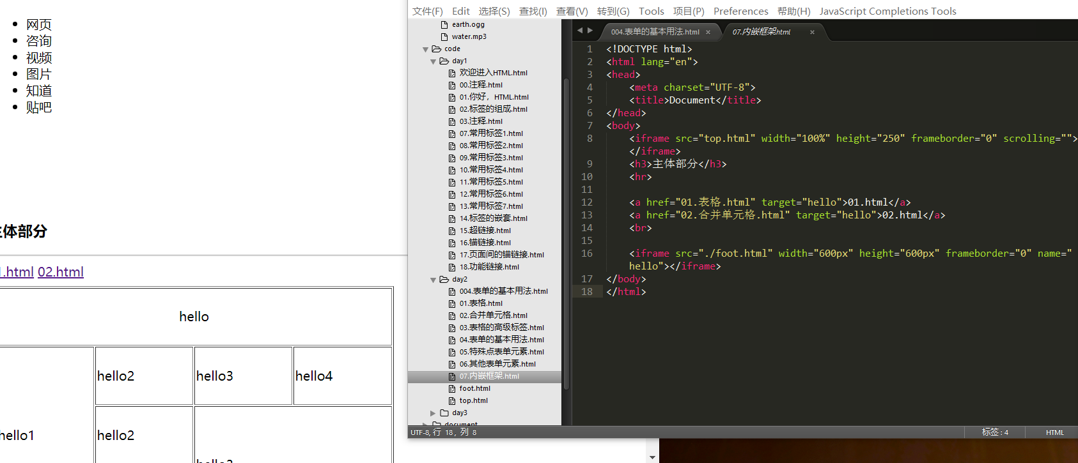Open the 选择(S) menu
1078x463 pixels.
(494, 11)
